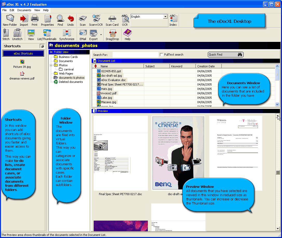Click the Scan+OCR toolbar icon
This screenshot has width=282, height=238.
[96, 21]
